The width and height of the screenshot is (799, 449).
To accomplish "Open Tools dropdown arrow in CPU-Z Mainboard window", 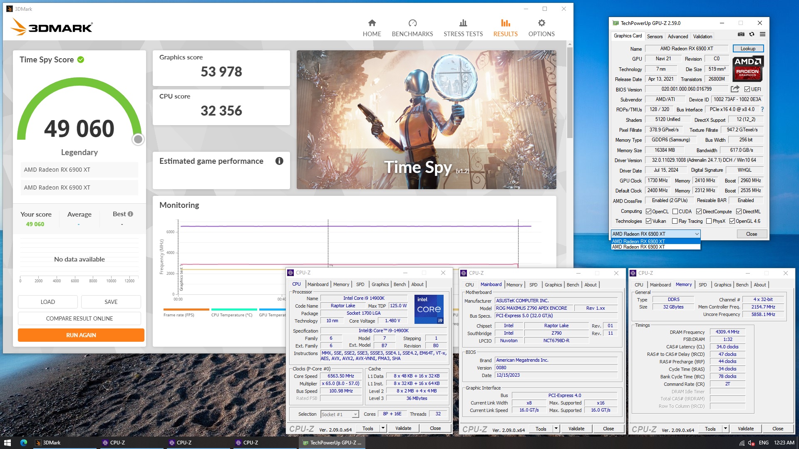I will point(556,429).
